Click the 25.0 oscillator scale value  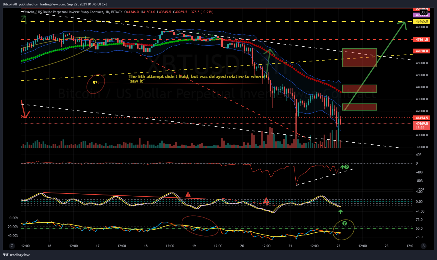419,237
